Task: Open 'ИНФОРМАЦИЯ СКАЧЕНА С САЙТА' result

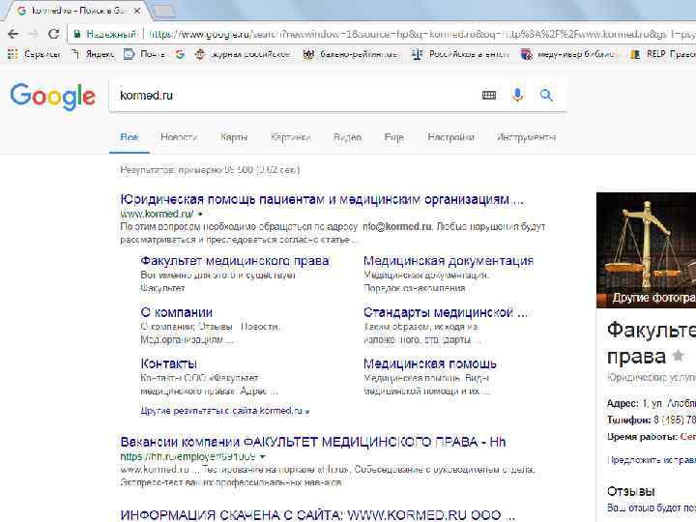Action: [318, 515]
